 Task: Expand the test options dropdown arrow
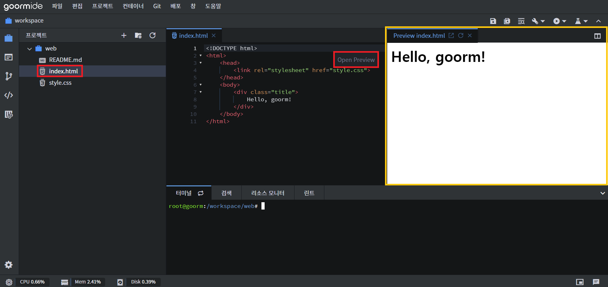point(585,21)
